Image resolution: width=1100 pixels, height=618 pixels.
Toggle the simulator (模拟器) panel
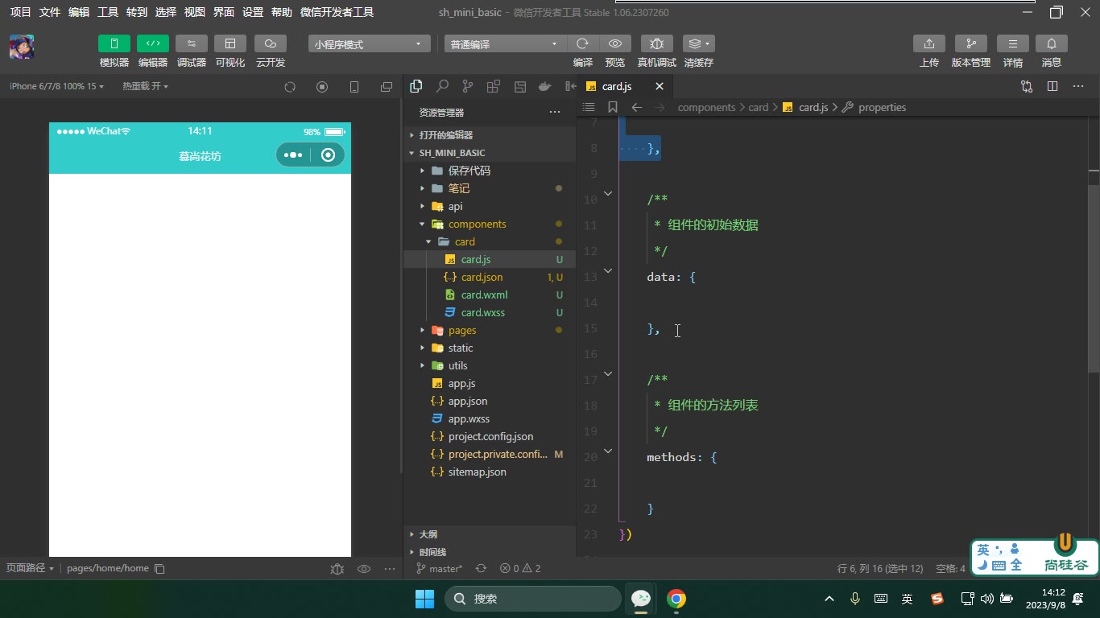(114, 43)
